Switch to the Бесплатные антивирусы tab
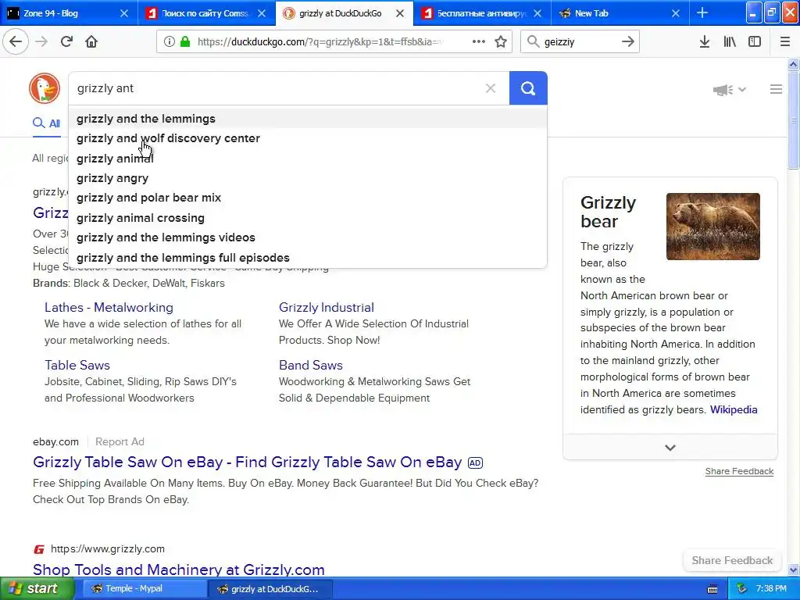Screen dimensions: 800x600 pyautogui.click(x=482, y=13)
